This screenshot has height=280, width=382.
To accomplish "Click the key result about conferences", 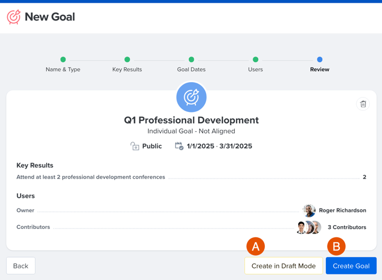I will (x=91, y=177).
